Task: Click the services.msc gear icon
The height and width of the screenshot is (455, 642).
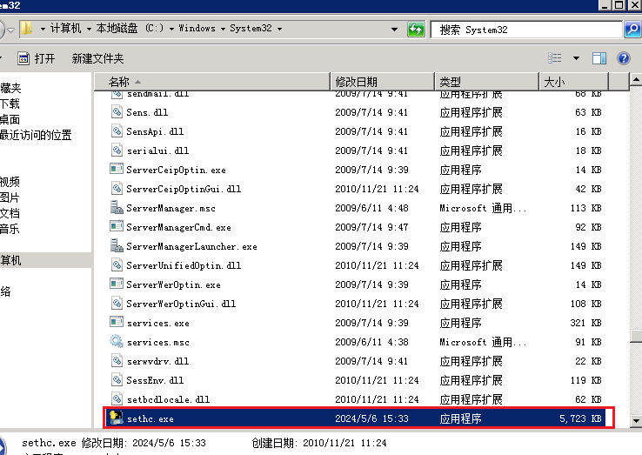Action: pos(117,341)
